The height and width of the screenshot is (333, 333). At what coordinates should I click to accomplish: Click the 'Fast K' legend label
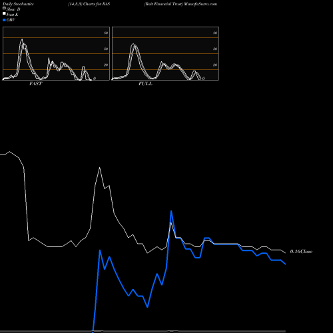coord(12,15)
